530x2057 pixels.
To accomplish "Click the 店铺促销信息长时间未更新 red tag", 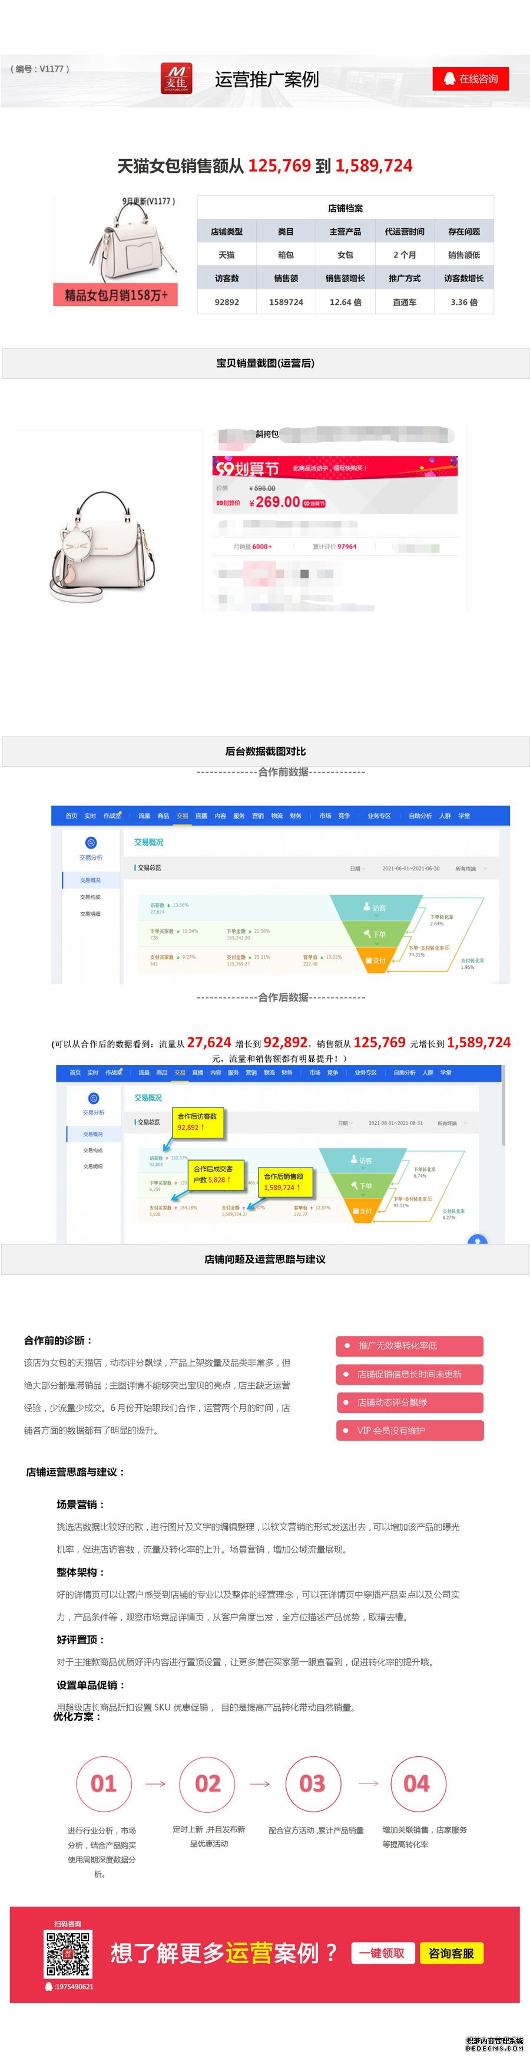I will click(410, 1374).
